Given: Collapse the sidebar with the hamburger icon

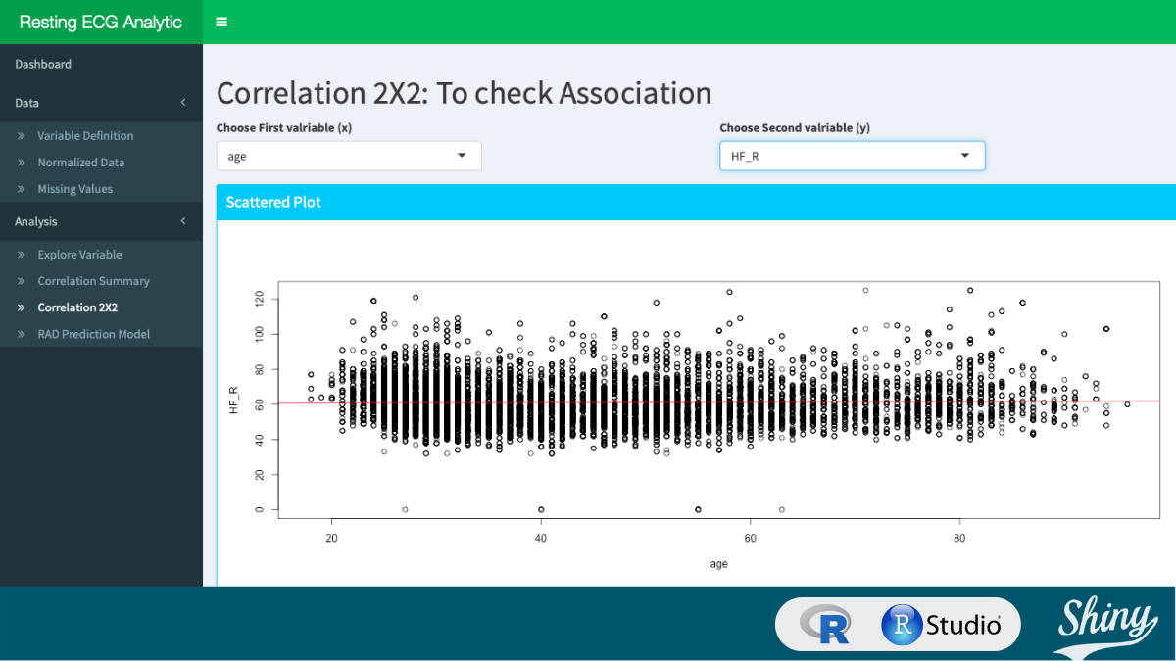Looking at the screenshot, I should (220, 20).
